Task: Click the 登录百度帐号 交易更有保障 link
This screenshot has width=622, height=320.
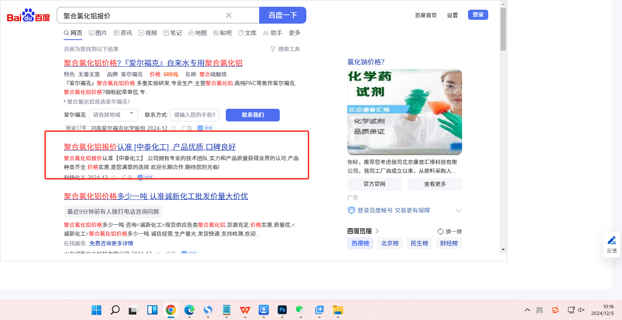Action: click(394, 210)
